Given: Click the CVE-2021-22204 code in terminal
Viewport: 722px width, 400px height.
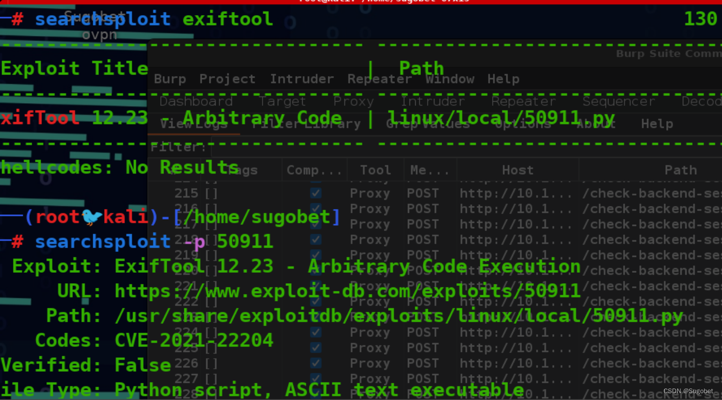Looking at the screenshot, I should [x=194, y=341].
